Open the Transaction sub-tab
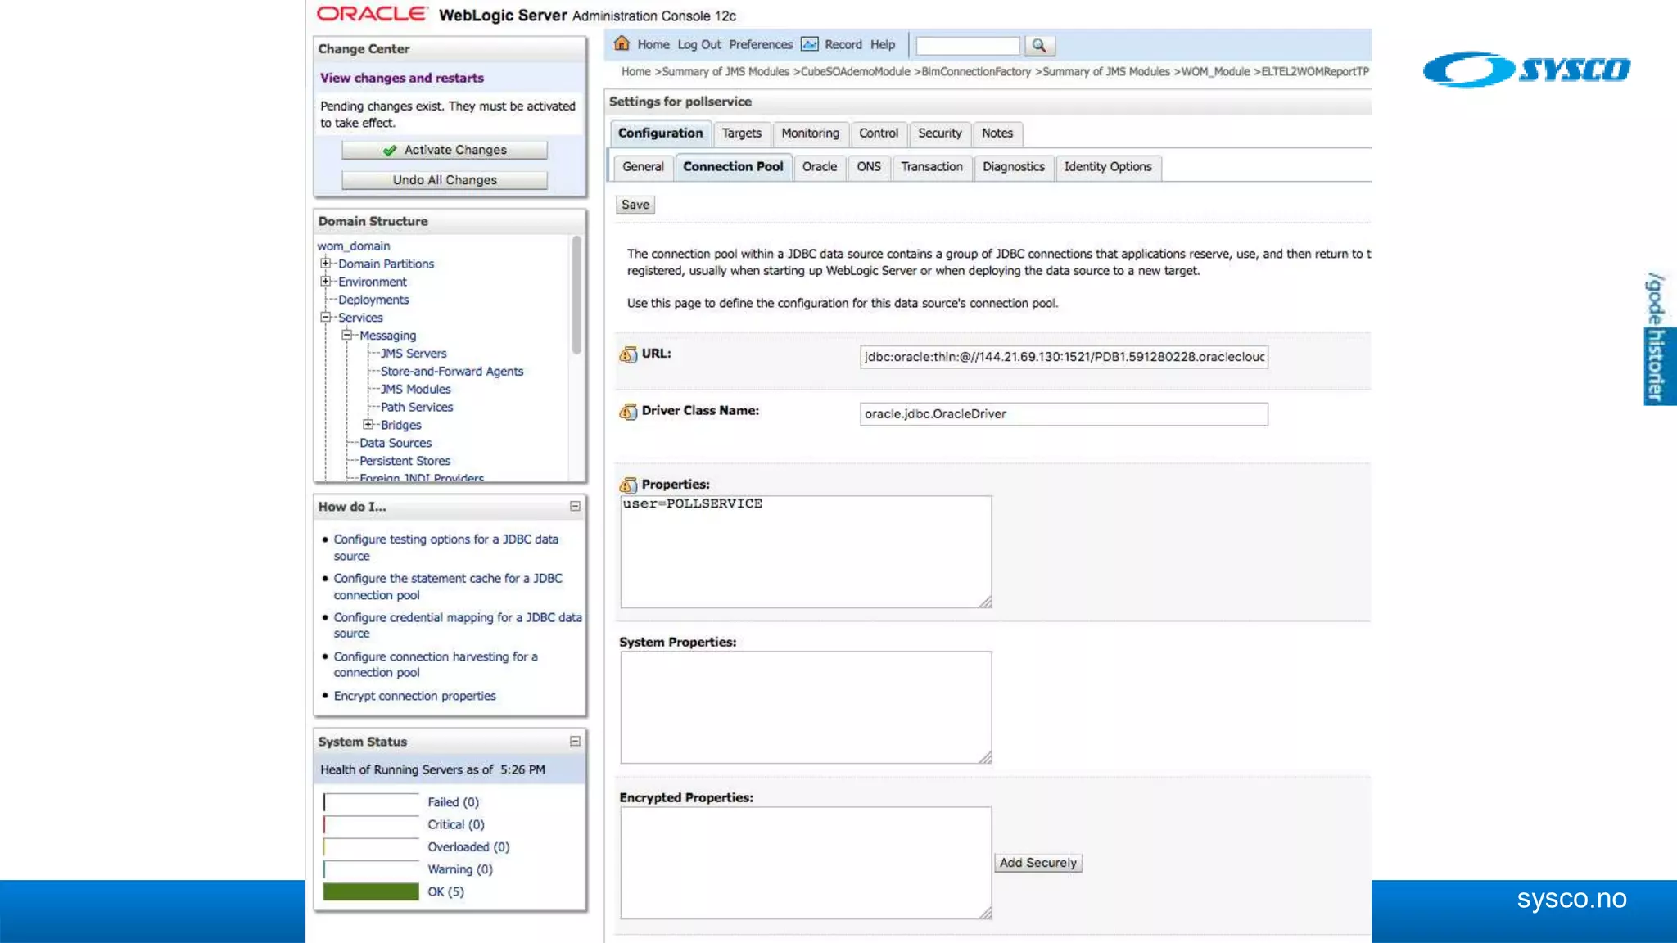This screenshot has width=1677, height=943. 931,167
